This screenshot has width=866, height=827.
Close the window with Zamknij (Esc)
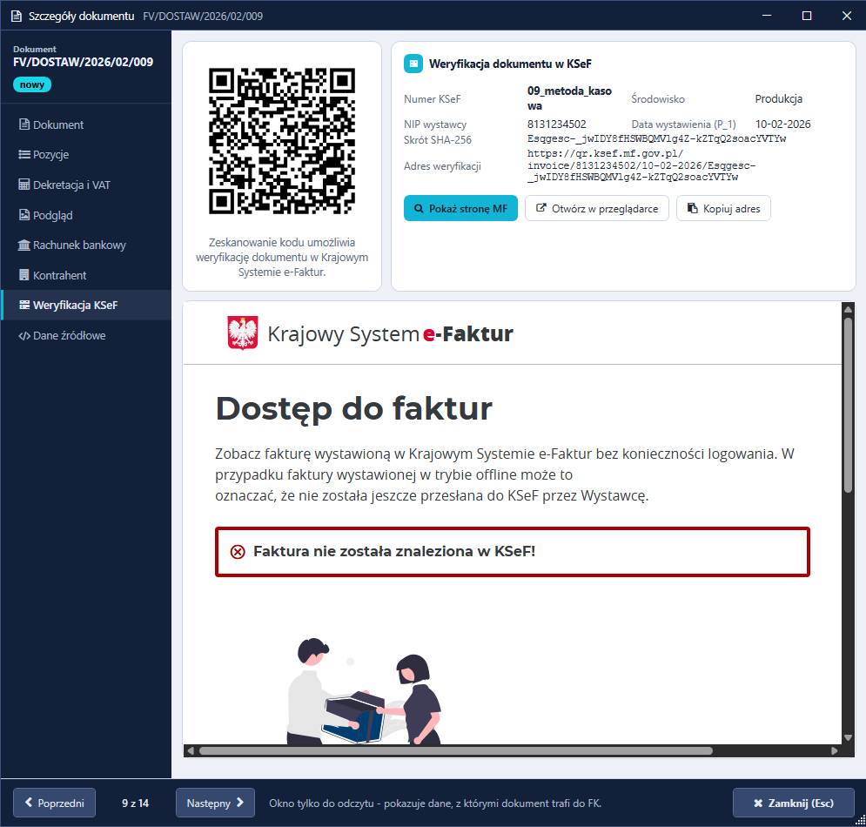[x=793, y=803]
